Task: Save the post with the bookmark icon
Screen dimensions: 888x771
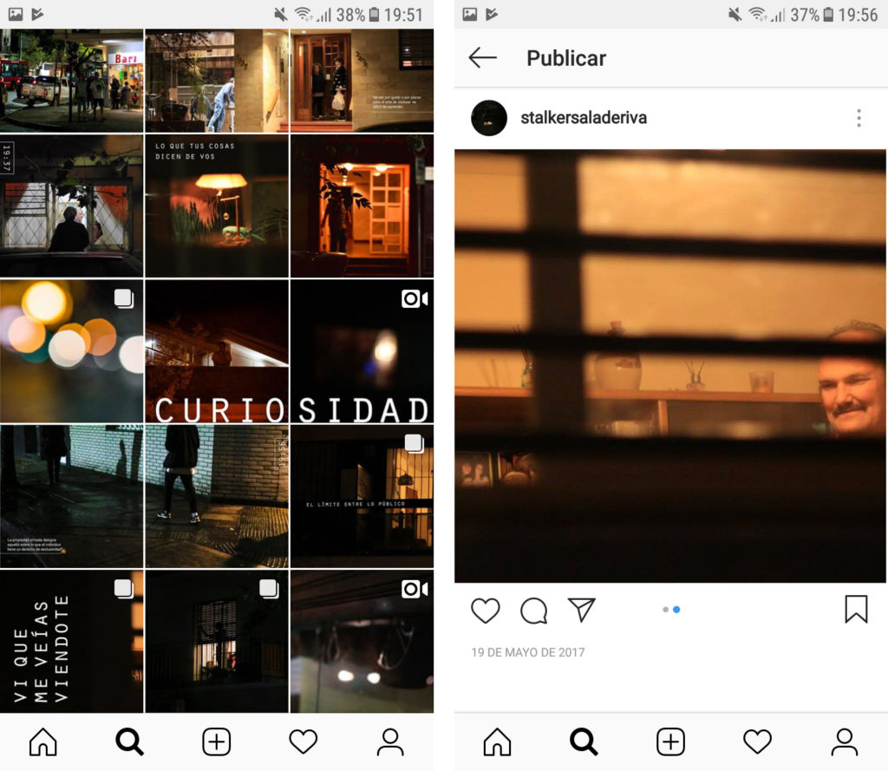Action: point(856,610)
